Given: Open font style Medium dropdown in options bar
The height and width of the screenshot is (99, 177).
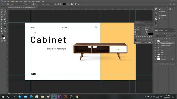Looking at the screenshot, I should (28, 4).
